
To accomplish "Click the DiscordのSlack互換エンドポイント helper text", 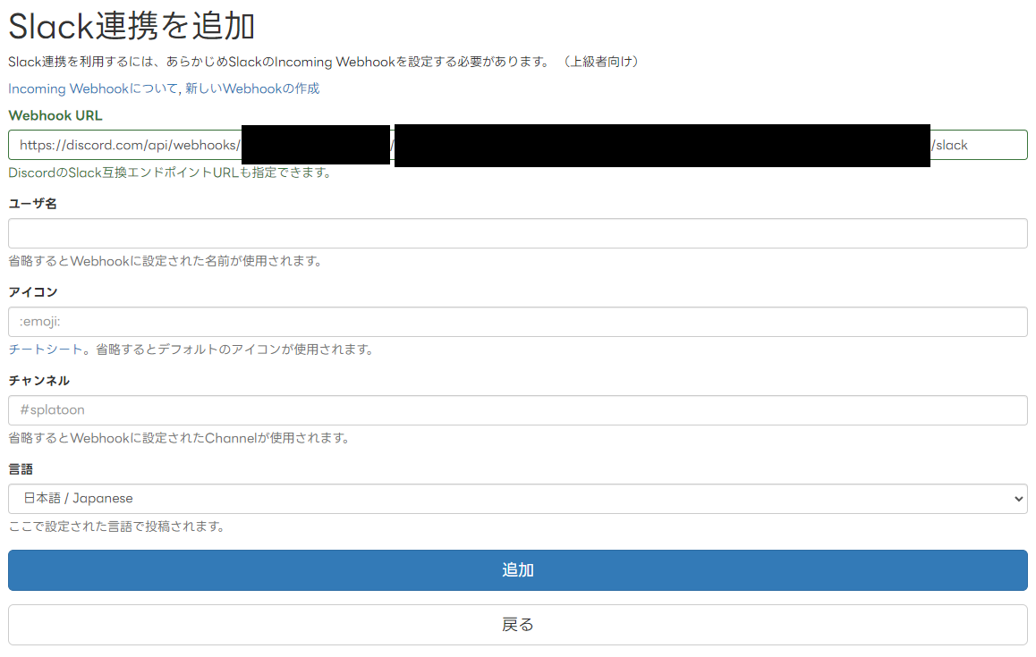I will click(170, 173).
